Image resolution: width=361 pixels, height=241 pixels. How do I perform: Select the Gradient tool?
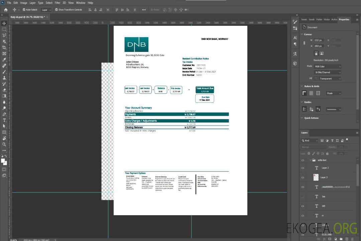click(4, 96)
